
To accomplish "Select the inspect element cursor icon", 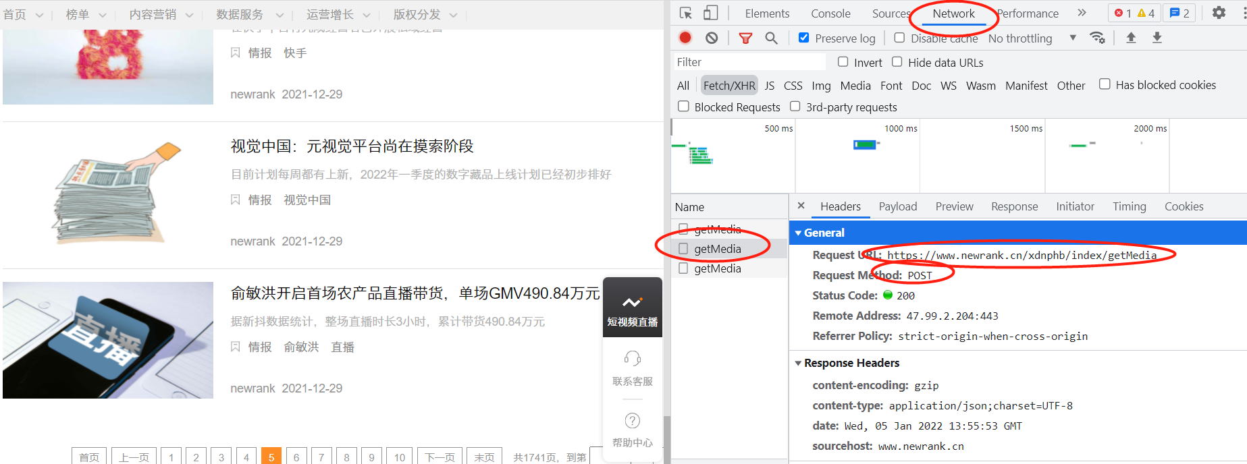I will pyautogui.click(x=686, y=13).
